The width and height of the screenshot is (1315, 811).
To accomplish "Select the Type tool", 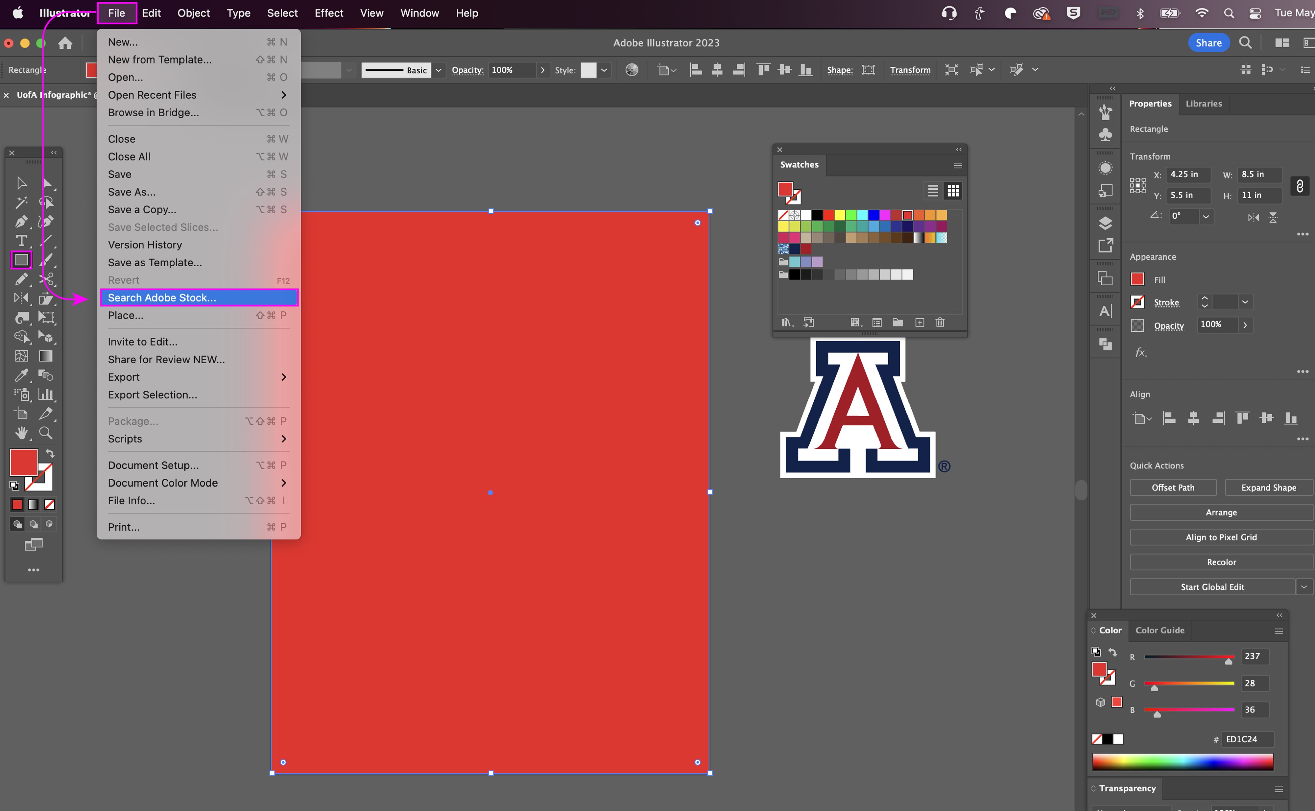I will point(21,240).
